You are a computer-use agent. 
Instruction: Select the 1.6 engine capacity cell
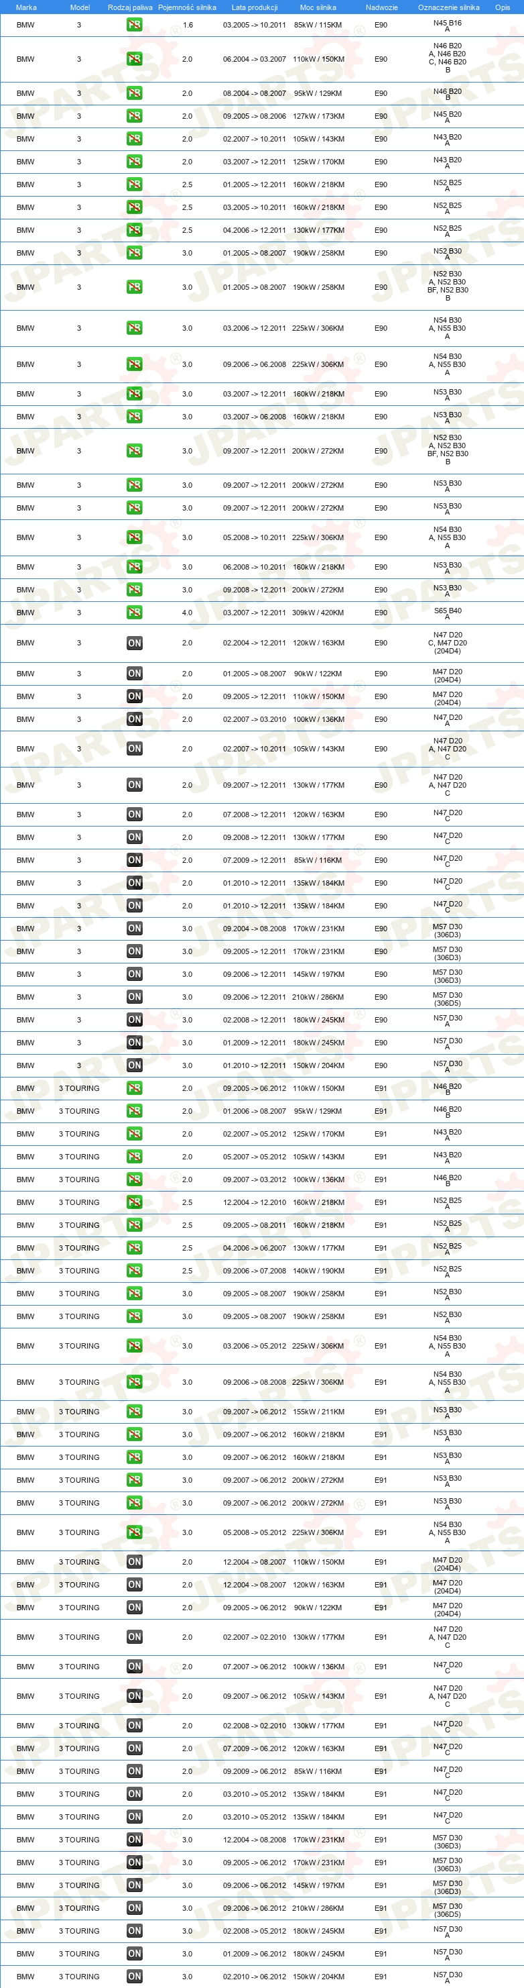click(x=187, y=25)
